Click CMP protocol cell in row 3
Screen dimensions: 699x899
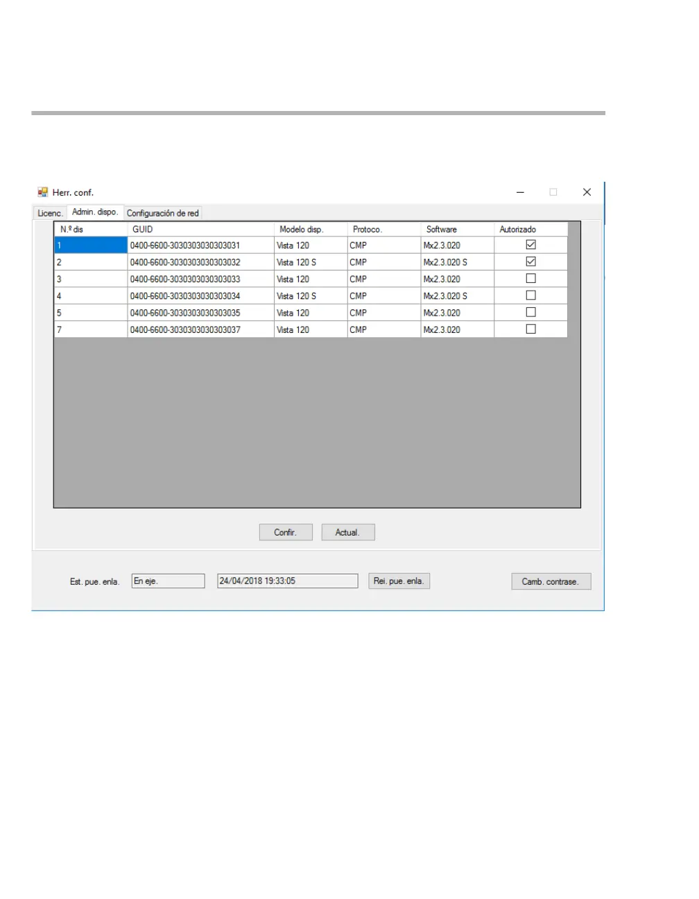pos(384,279)
